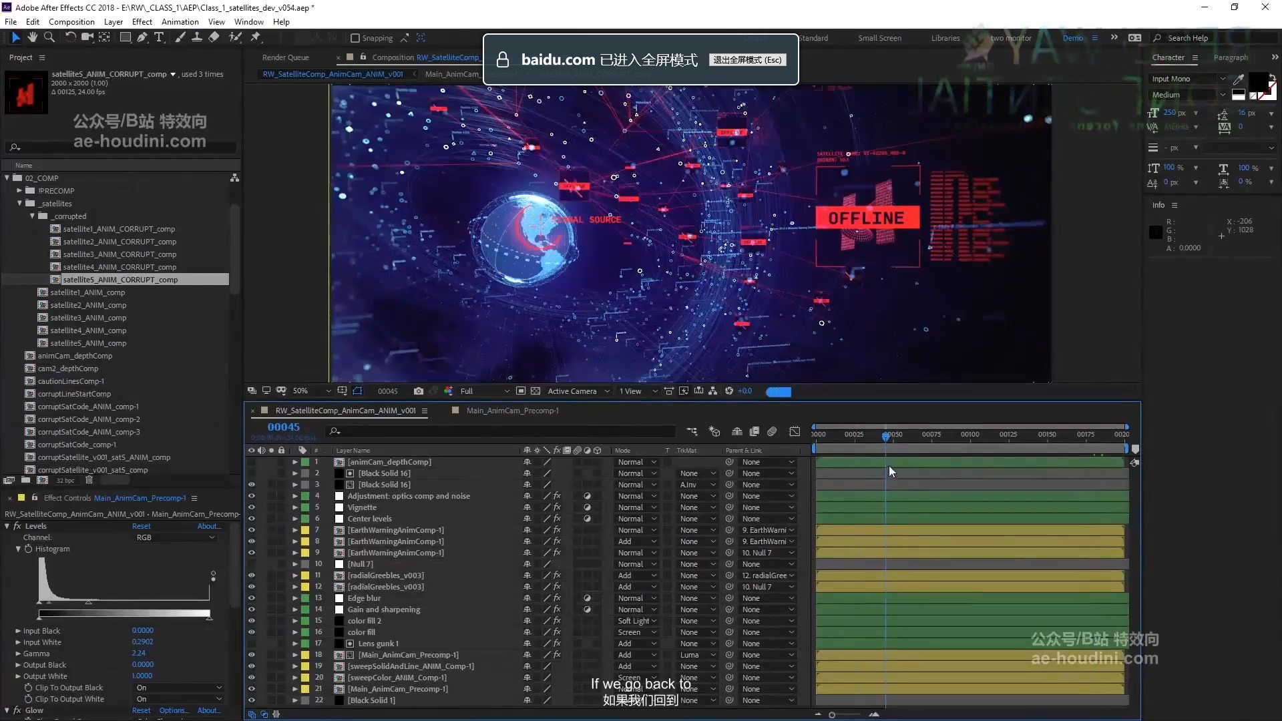Create a new folder in Project
Image resolution: width=1282 pixels, height=721 pixels.
click(x=25, y=480)
